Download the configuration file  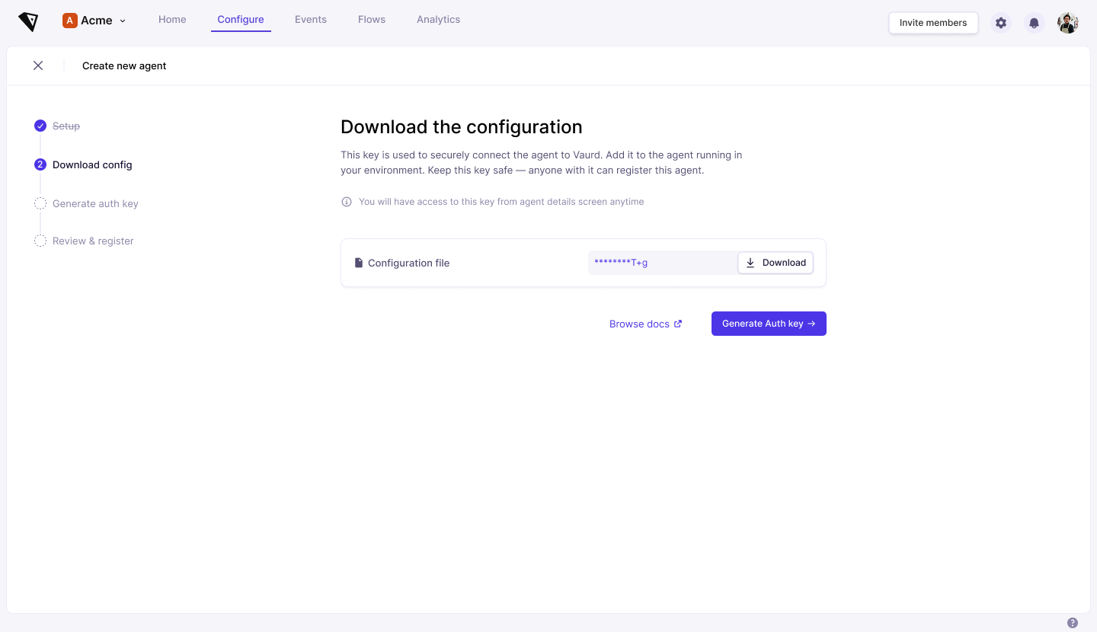pyautogui.click(x=776, y=263)
